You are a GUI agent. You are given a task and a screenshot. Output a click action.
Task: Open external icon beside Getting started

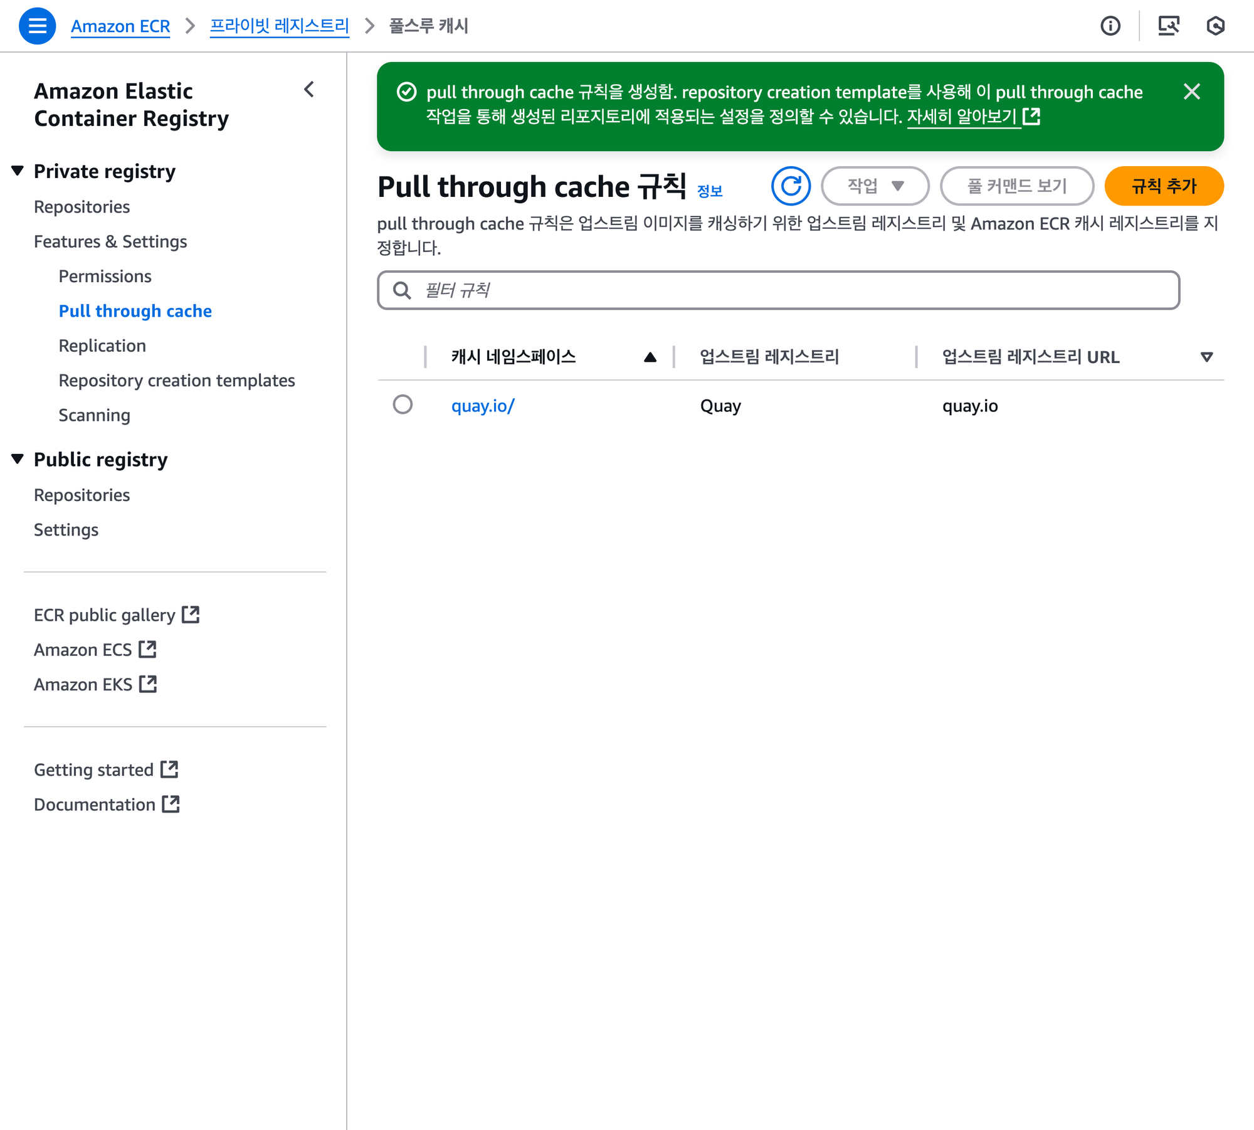[169, 769]
